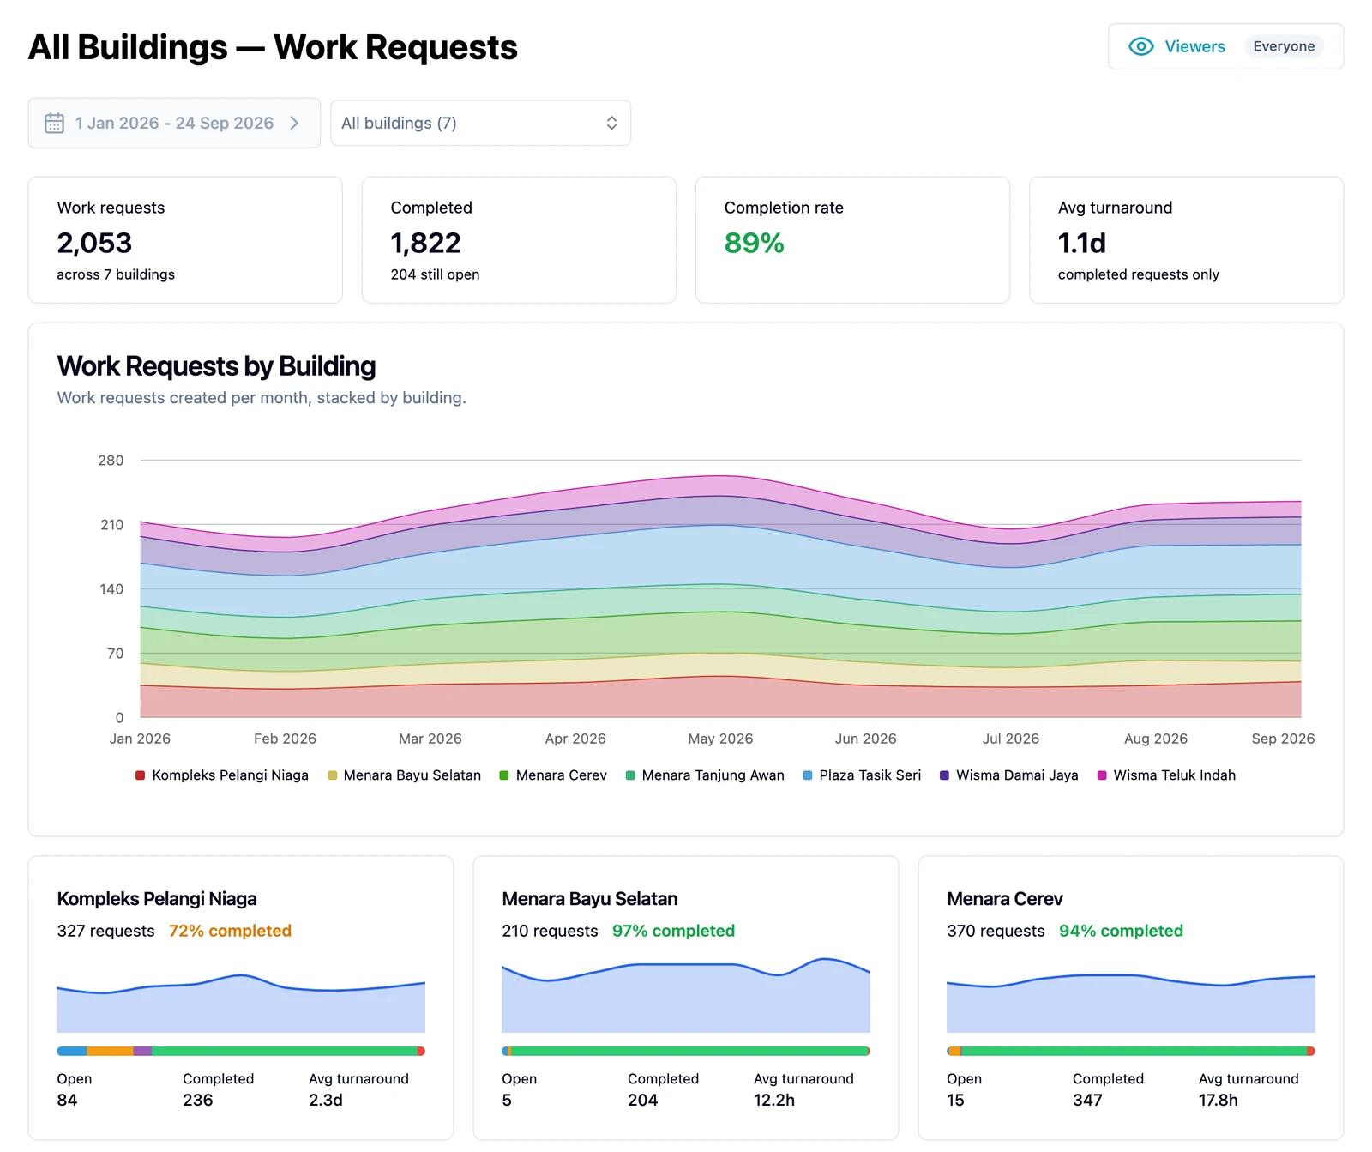Click the 210 requests text
This screenshot has height=1152, width=1372.
coord(550,931)
